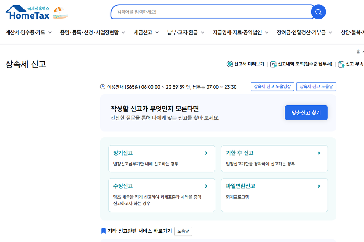Image resolution: width=364 pixels, height=242 pixels.
Task: Expand the chevron next to 납부·고지·환급
Action: pyautogui.click(x=203, y=32)
